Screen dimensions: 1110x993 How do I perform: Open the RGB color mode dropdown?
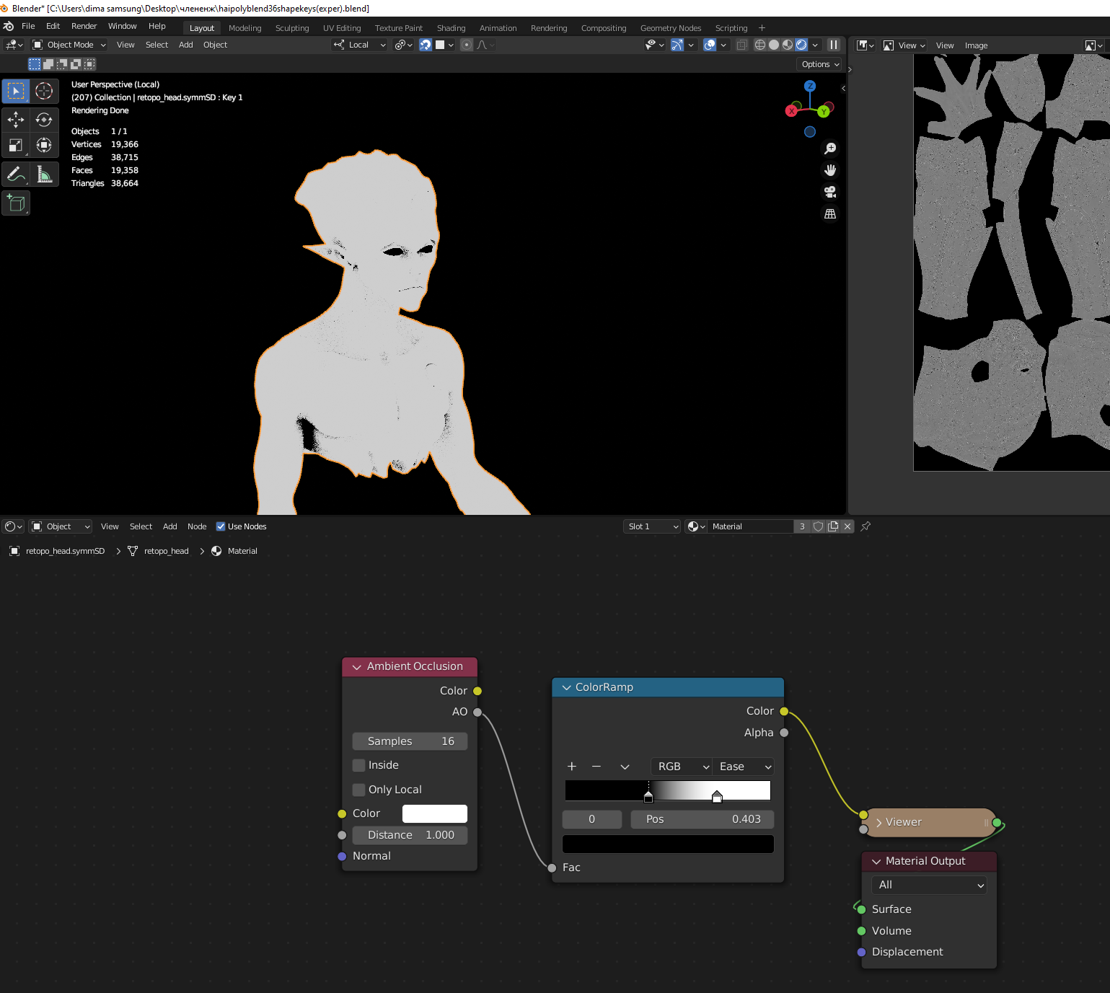click(682, 767)
